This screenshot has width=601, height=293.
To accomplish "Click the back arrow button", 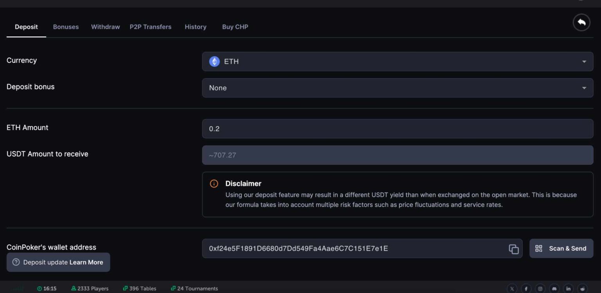I will click(581, 23).
